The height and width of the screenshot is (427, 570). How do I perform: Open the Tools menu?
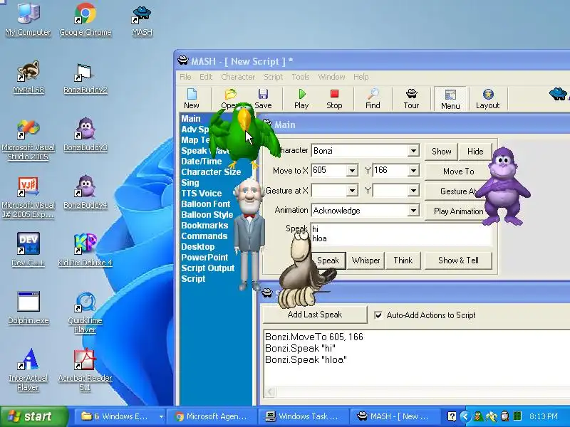[300, 77]
